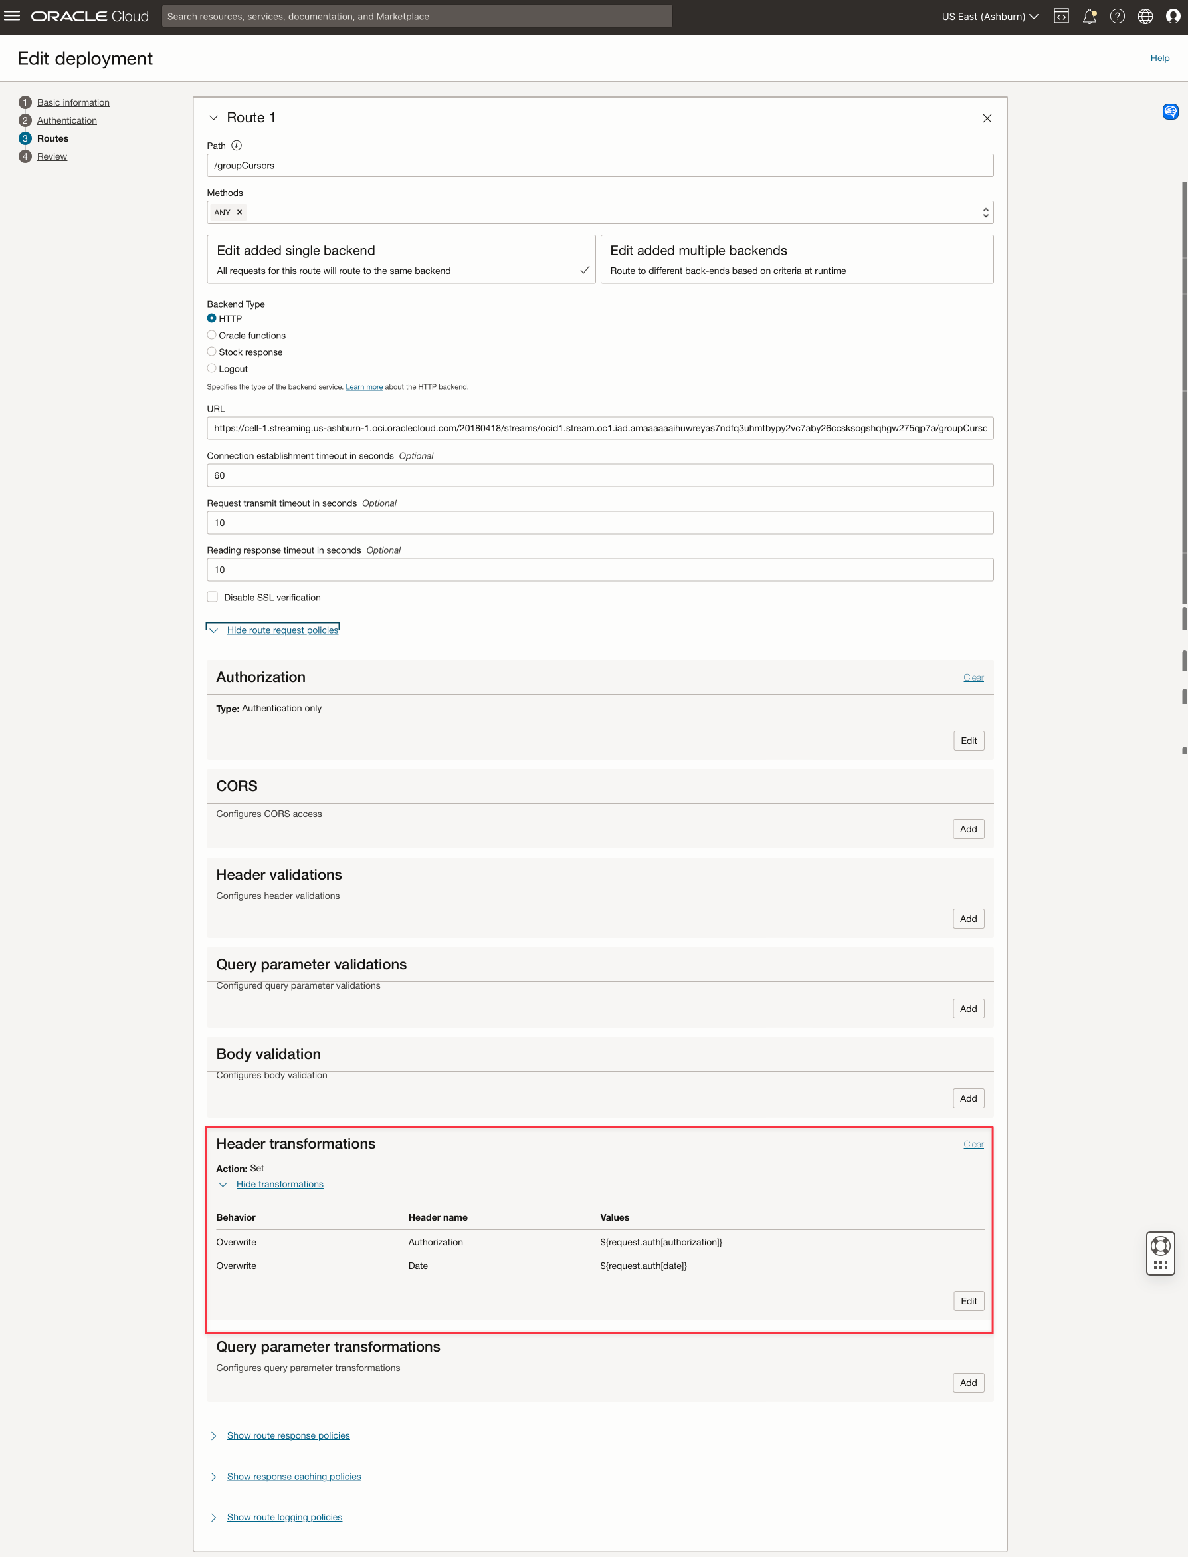The width and height of the screenshot is (1188, 1557).
Task: Open Cloud Shell developer tools icon
Action: point(1060,15)
